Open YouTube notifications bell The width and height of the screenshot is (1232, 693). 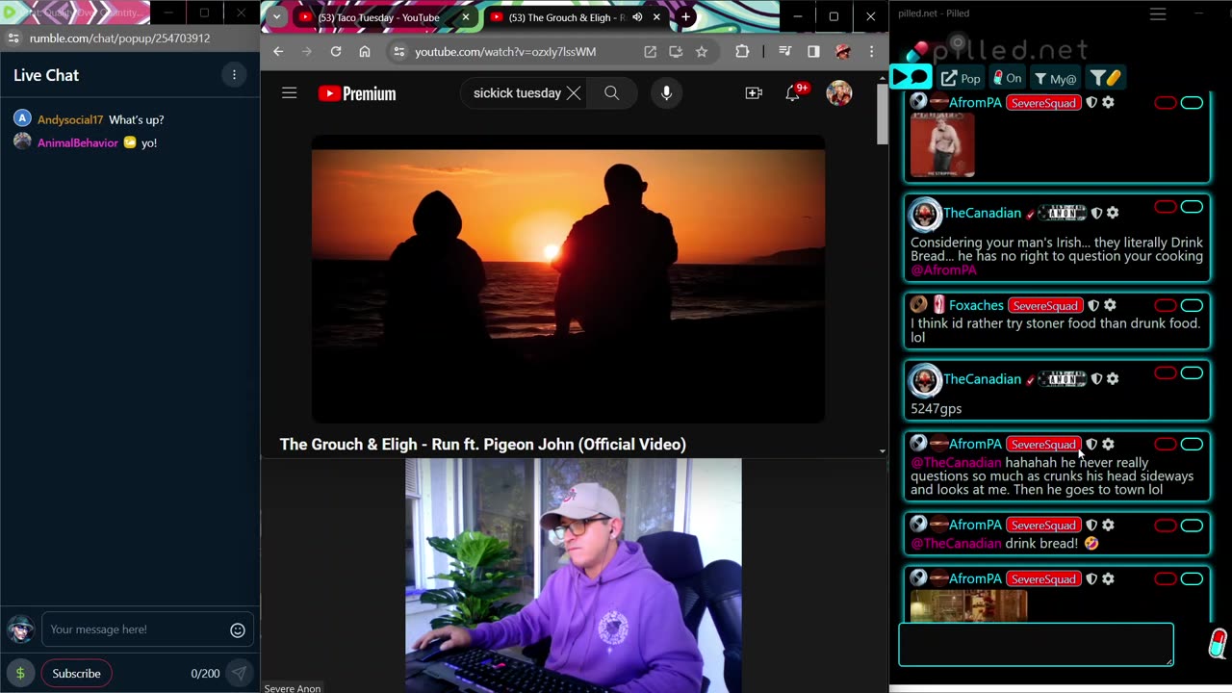793,93
